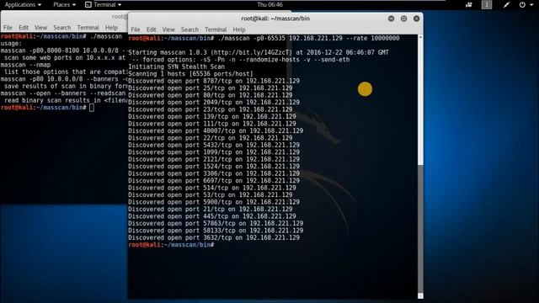The width and height of the screenshot is (539, 303).
Task: Click 'Discovered open port 2049/tcp' line
Action: [x=214, y=103]
